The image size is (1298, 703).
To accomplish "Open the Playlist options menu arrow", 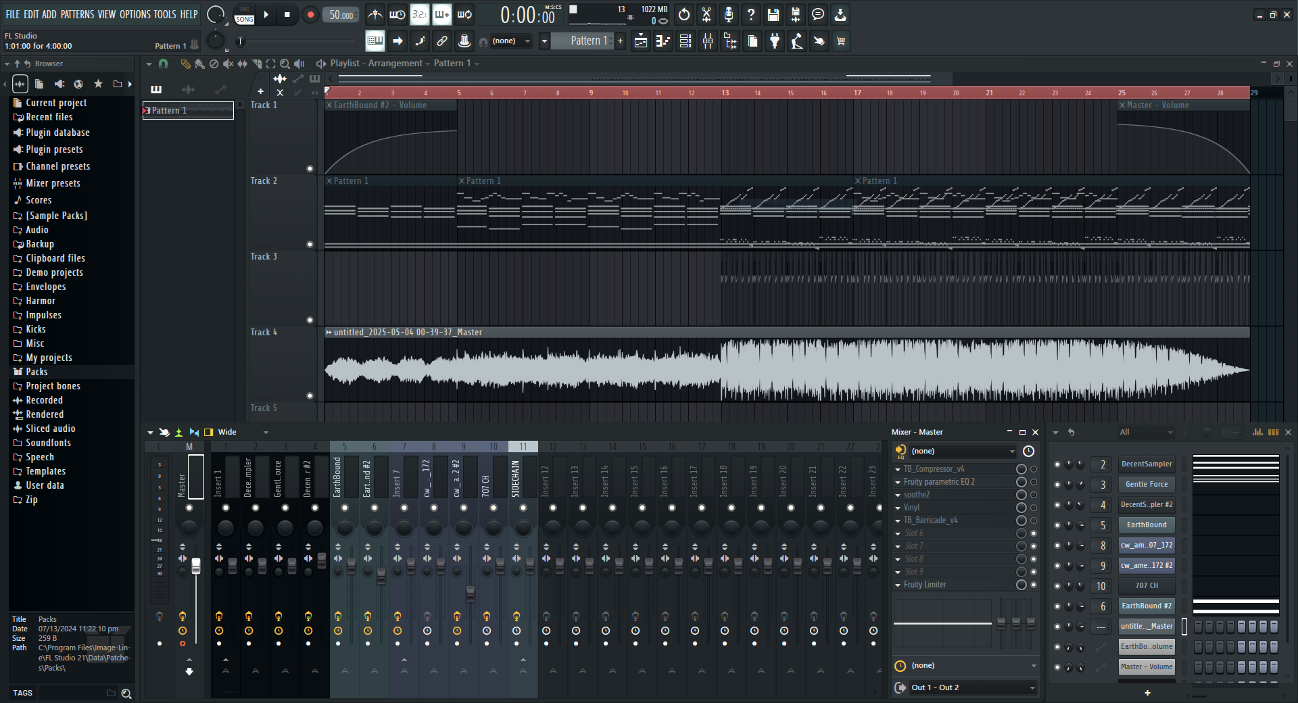I will (x=149, y=64).
